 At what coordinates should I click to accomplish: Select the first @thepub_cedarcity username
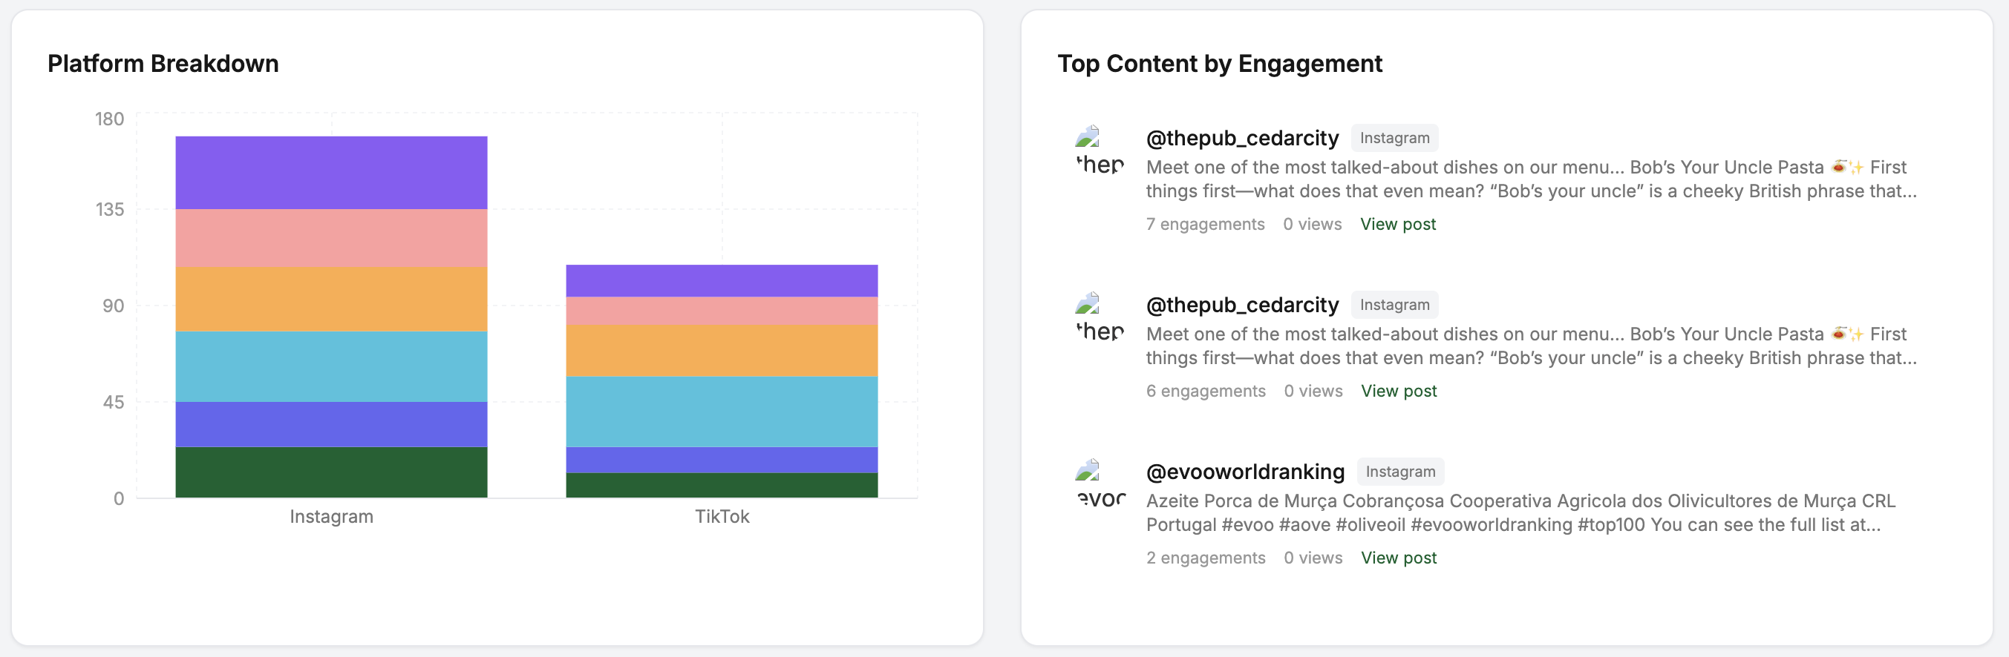pos(1241,138)
